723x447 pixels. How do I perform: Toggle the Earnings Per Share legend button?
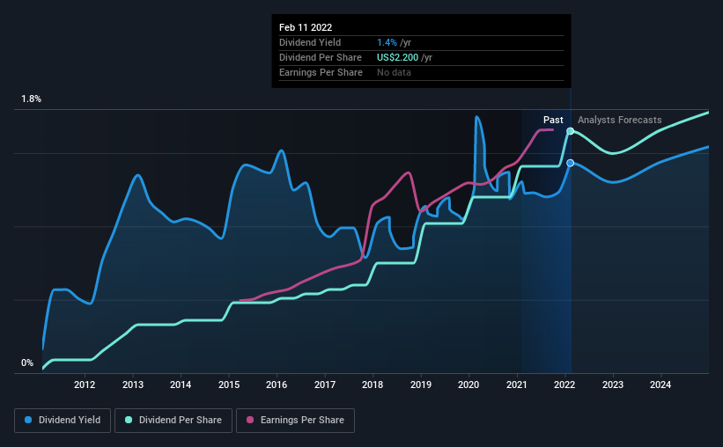pos(295,421)
